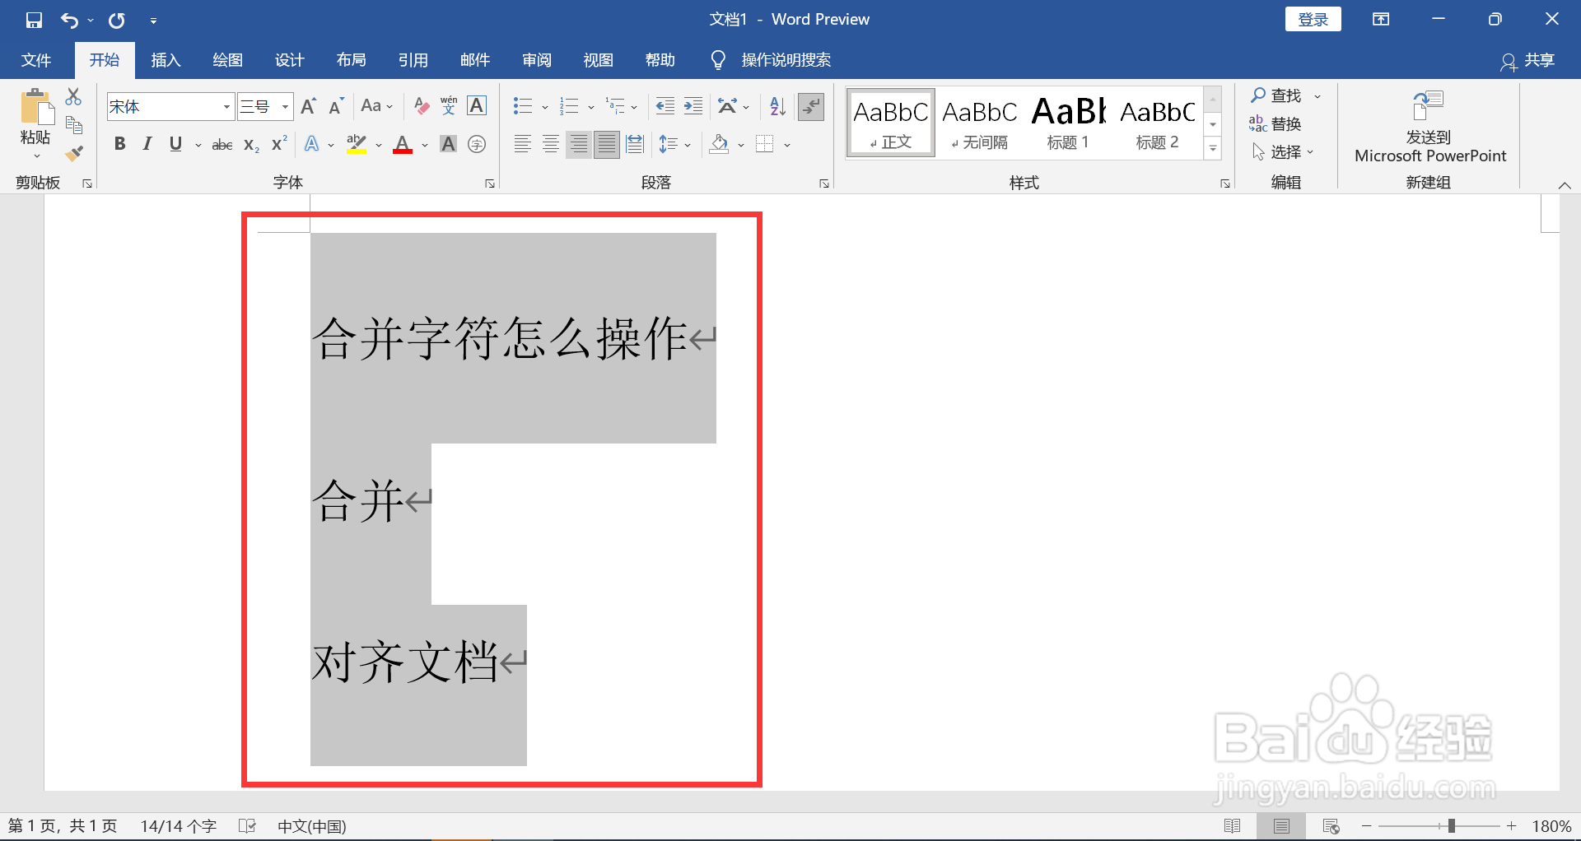The height and width of the screenshot is (841, 1581).
Task: Open the 审阅 ribbon tab
Action: 536,59
